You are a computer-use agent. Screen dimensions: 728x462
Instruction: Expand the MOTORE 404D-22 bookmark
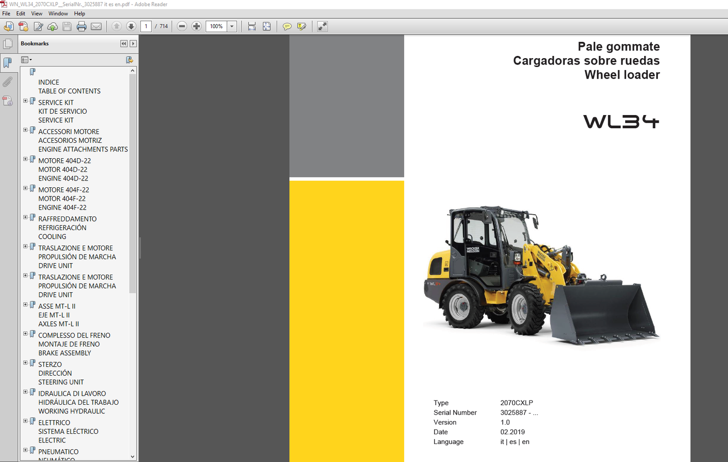point(25,159)
